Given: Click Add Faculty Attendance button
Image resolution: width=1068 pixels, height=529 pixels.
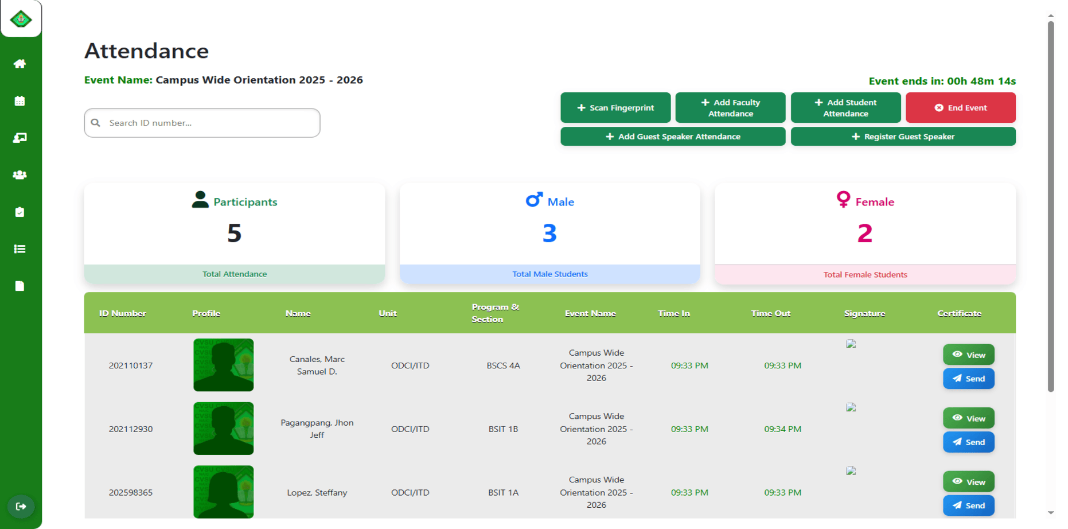Looking at the screenshot, I should coord(730,107).
